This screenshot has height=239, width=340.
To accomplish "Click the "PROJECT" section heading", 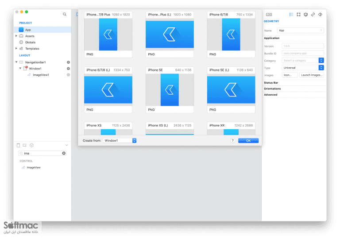I will point(25,23).
